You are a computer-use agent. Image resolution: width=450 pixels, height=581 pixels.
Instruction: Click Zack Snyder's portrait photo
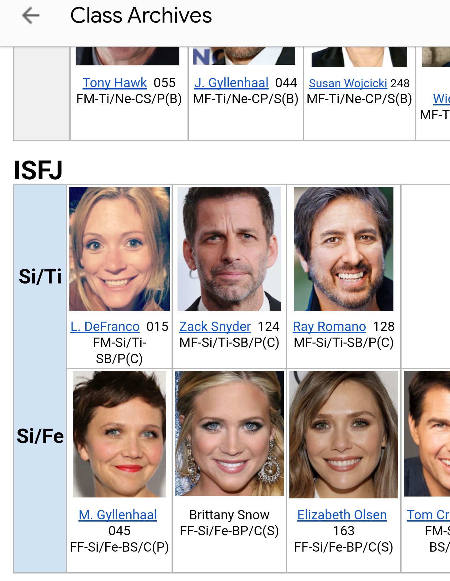[229, 249]
